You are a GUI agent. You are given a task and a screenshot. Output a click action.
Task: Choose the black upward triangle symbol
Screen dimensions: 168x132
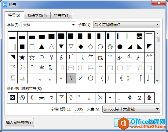[x=42, y=47]
